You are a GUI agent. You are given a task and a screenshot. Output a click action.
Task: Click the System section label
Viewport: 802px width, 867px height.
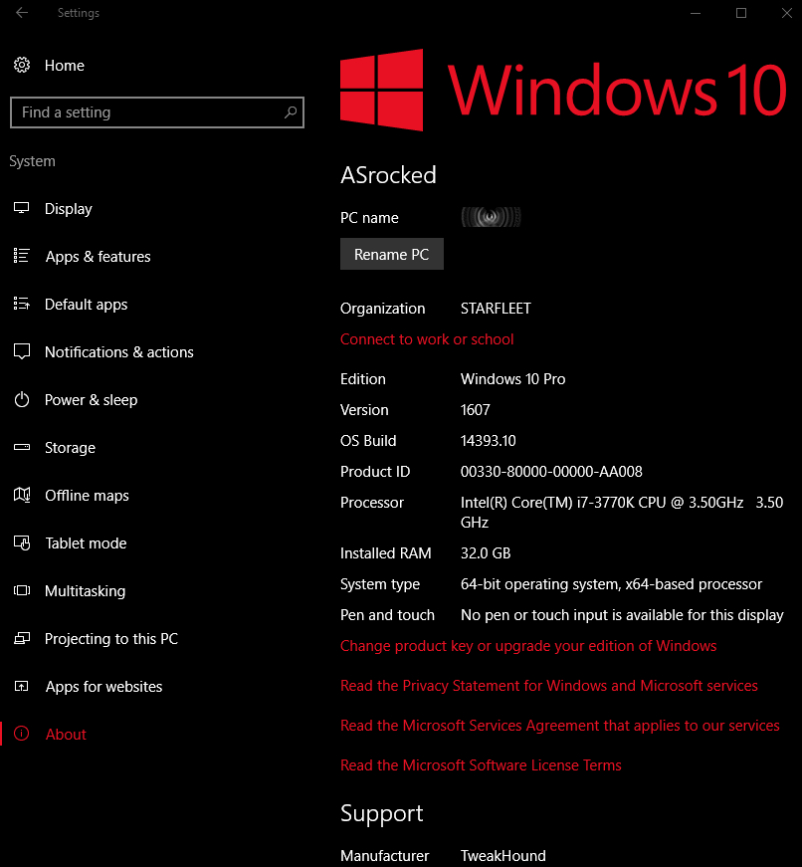point(32,161)
